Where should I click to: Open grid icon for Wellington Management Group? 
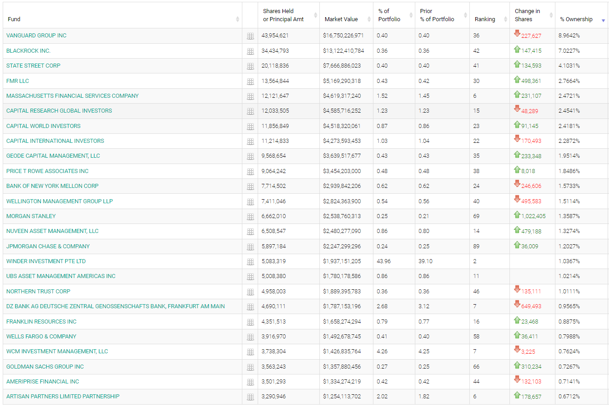250,202
